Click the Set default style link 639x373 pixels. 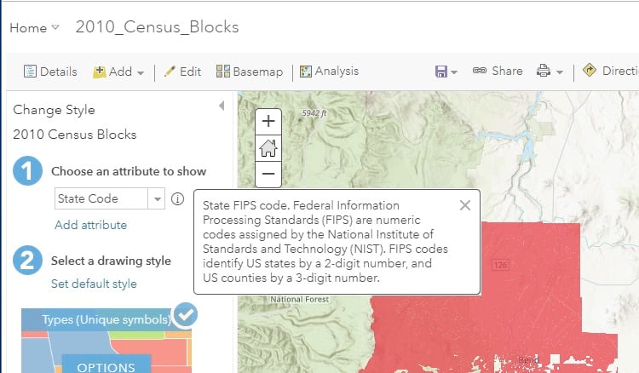(94, 284)
